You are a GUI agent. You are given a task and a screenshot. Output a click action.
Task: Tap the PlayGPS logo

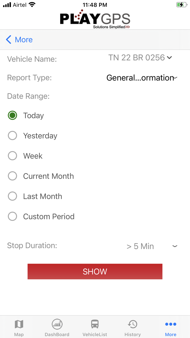pos(95,18)
